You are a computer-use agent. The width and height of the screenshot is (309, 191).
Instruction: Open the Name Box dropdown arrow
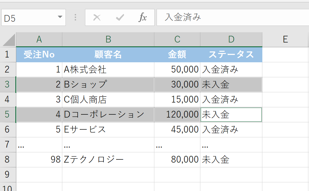click(x=60, y=18)
